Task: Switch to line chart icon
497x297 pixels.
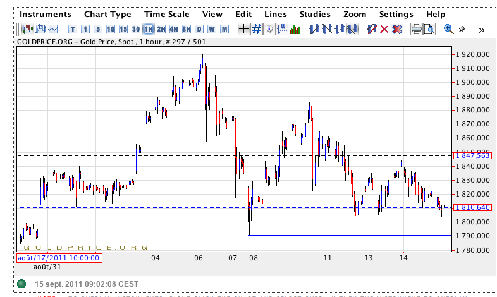Action: [53, 29]
